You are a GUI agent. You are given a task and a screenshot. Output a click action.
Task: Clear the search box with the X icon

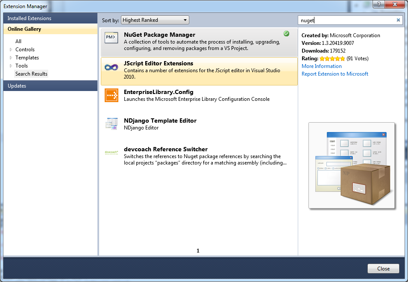coord(398,20)
